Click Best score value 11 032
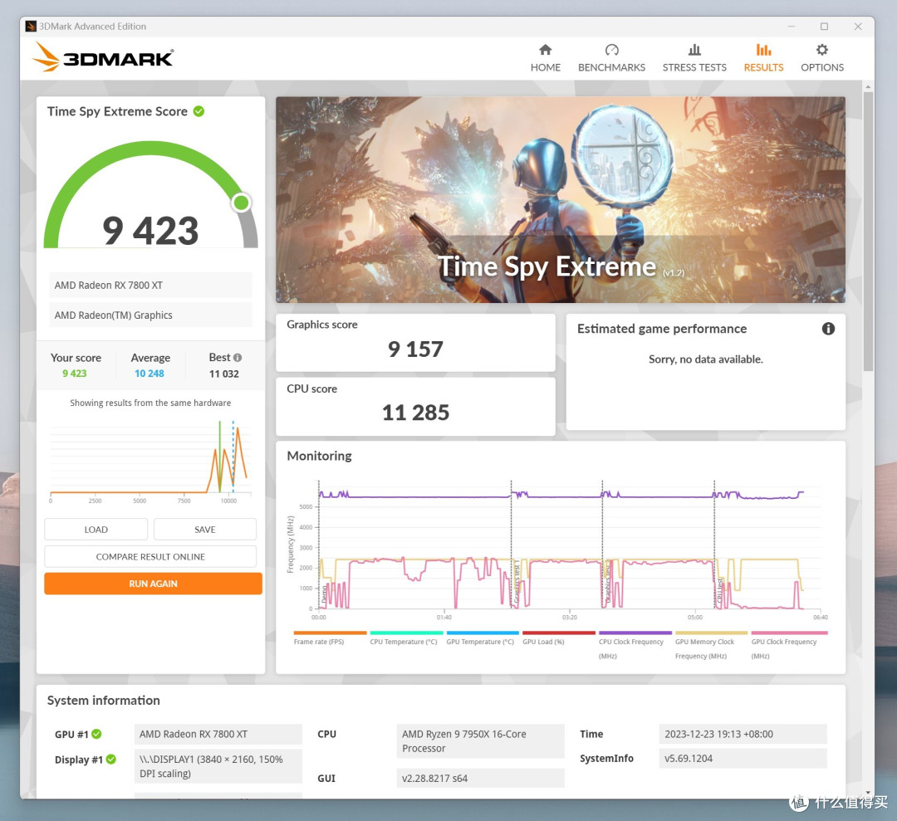This screenshot has height=821, width=897. tap(223, 374)
